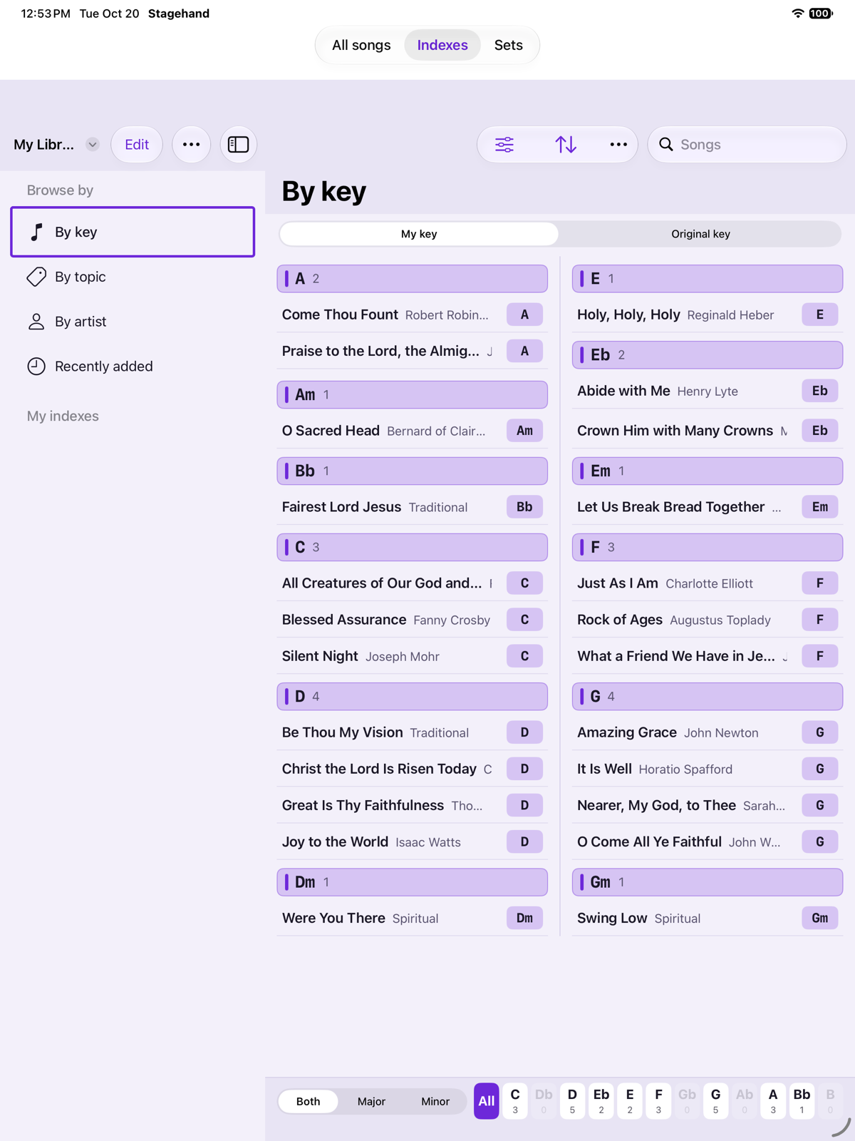855x1141 pixels.
Task: Tap the sort arrows icon
Action: click(x=566, y=145)
